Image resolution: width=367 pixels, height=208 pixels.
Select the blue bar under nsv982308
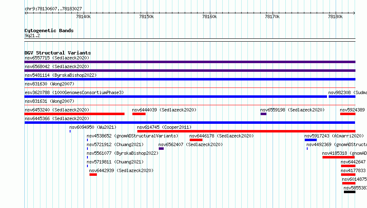coord(342,97)
